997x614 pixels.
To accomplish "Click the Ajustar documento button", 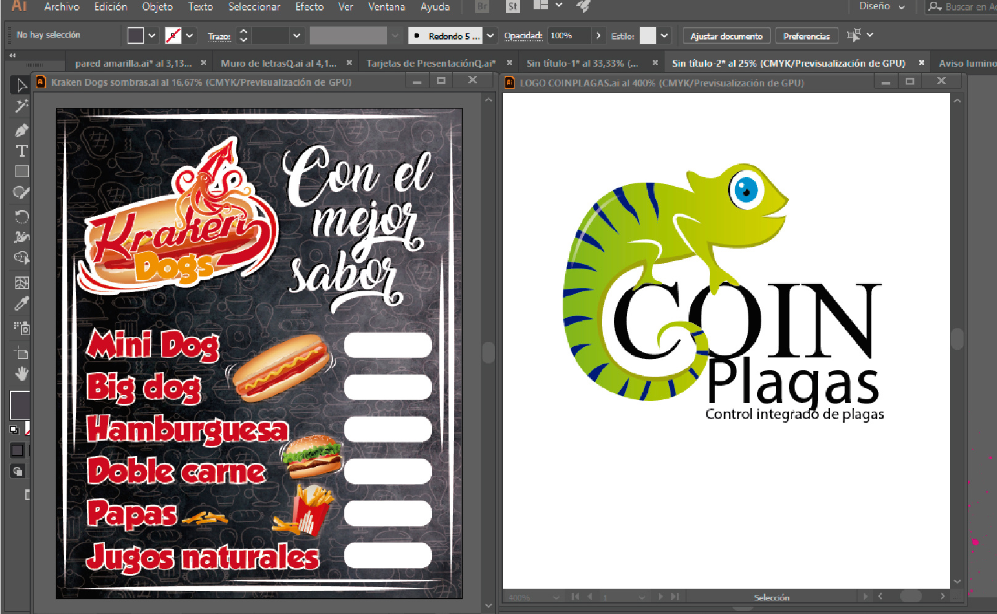I will 726,36.
